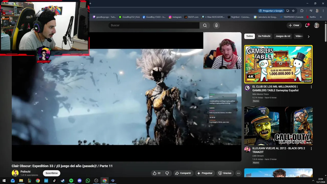Viewport: 327px width, 184px height.
Task: Open Outlook from taskbar
Action: click(13, 181)
